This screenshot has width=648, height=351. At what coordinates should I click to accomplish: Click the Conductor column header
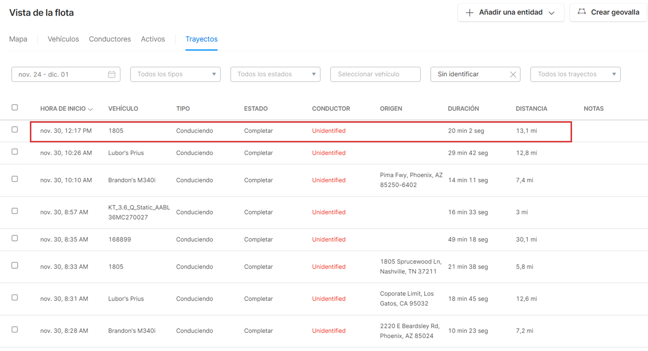coord(331,109)
